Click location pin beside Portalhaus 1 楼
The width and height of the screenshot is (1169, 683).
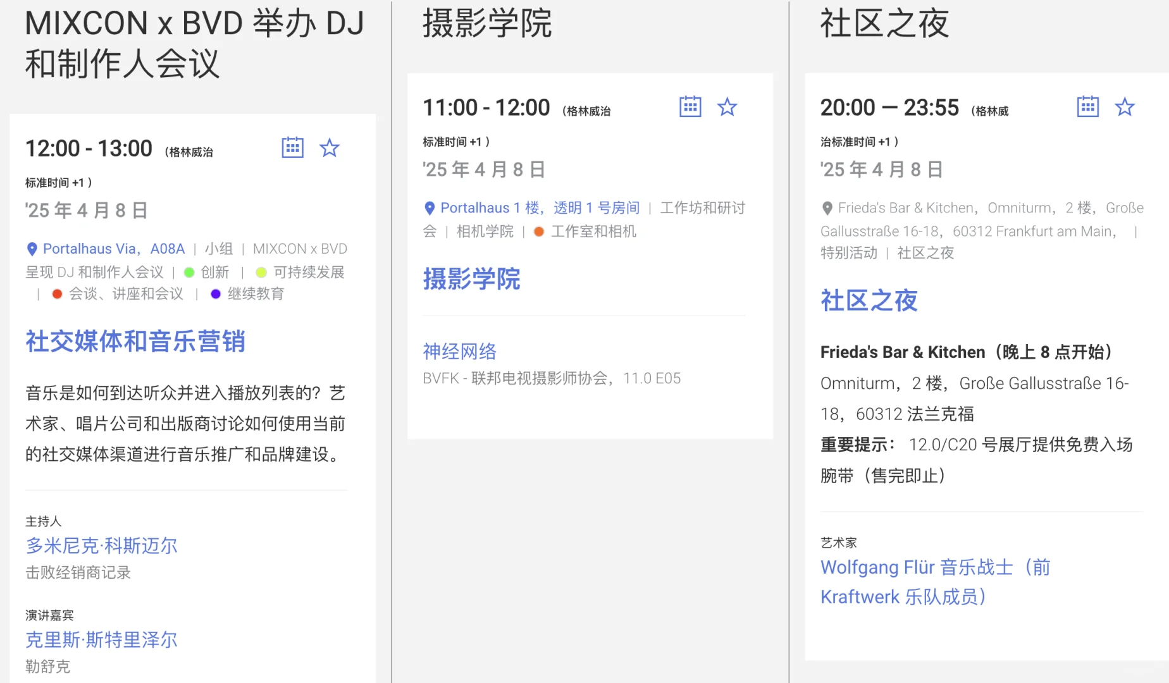[x=430, y=207]
